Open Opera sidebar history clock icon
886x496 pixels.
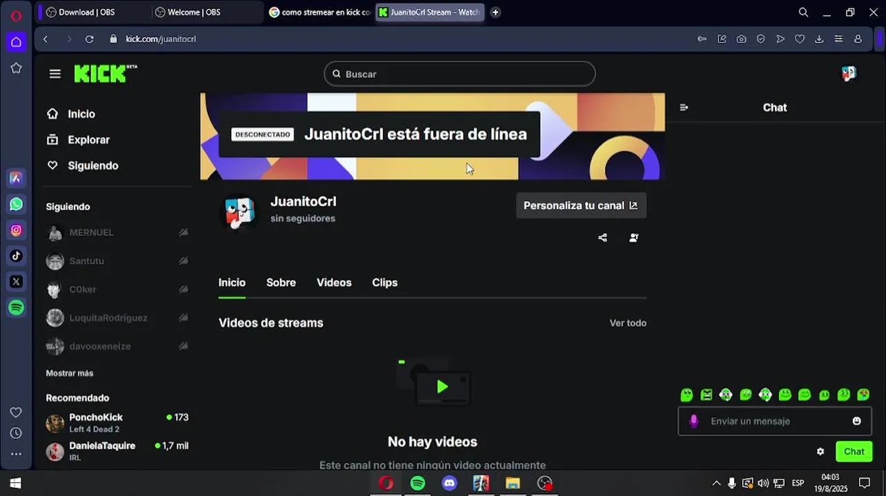(16, 433)
